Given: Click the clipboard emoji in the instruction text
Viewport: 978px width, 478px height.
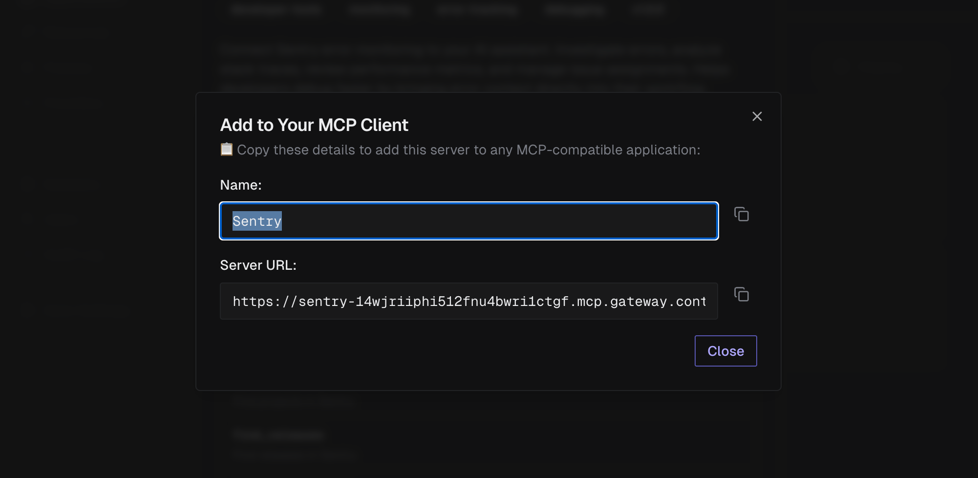Looking at the screenshot, I should (226, 149).
